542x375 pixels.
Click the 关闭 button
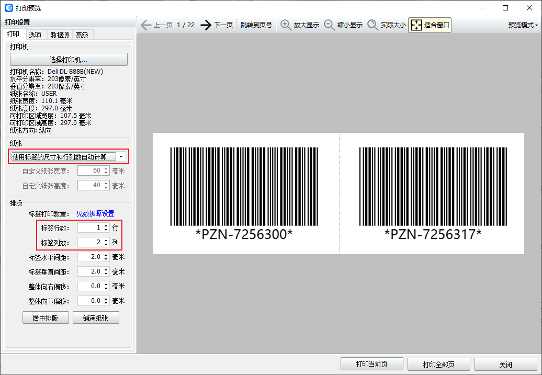point(506,365)
